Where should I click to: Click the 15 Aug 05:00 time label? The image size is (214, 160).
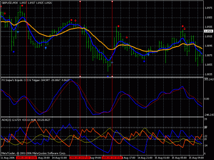coord(179,158)
